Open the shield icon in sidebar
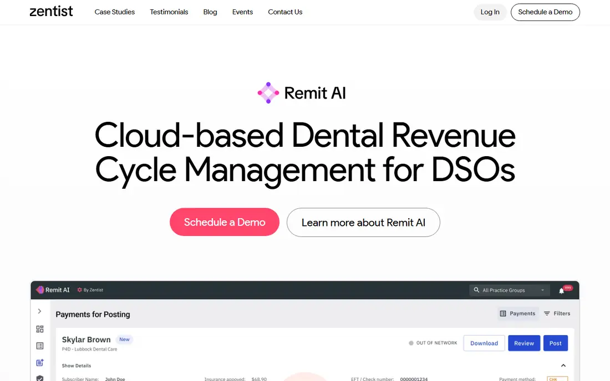610x381 pixels. coord(40,378)
